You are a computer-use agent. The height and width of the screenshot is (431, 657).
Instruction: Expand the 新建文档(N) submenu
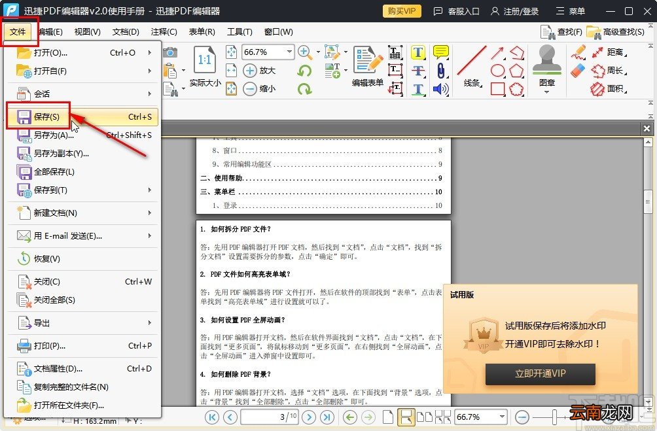[x=82, y=213]
